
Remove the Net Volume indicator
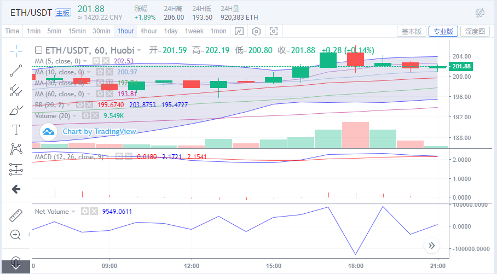click(x=94, y=211)
